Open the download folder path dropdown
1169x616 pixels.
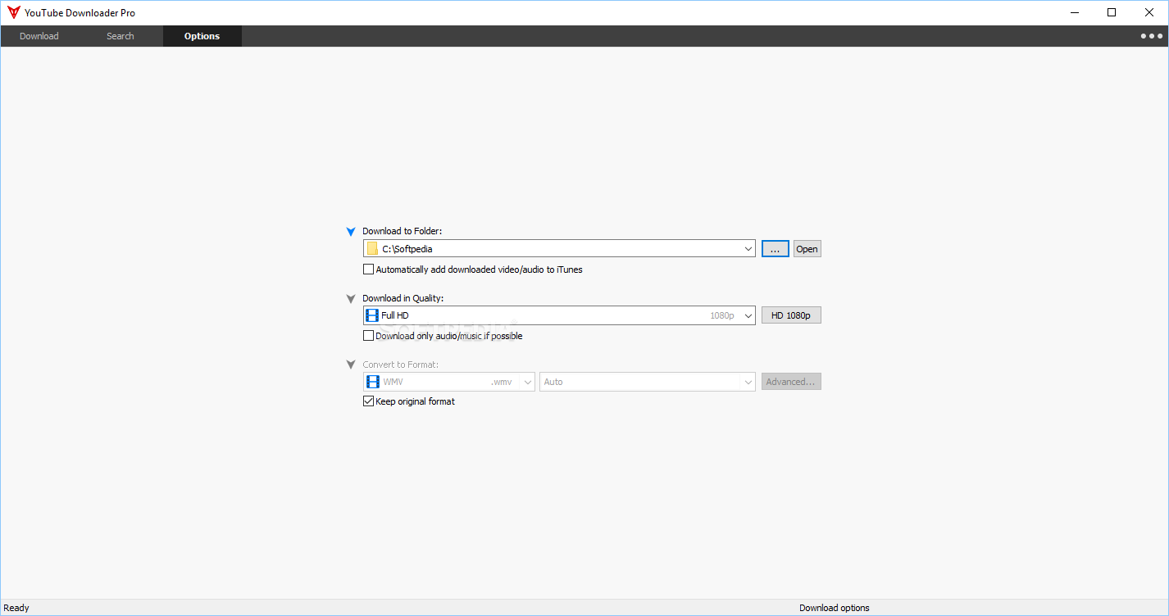pyautogui.click(x=748, y=249)
